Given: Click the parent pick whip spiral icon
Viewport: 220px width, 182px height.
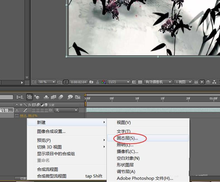Looking at the screenshot, I should tap(51, 110).
